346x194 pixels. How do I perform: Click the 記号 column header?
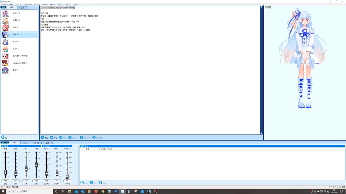[87, 149]
